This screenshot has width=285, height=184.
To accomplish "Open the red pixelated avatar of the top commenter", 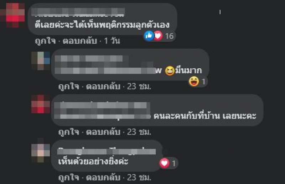I will click(13, 15).
